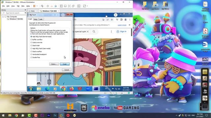Open the console view icon in VMware toolbar
The width and height of the screenshot is (211, 118).
pyautogui.click(x=79, y=6)
